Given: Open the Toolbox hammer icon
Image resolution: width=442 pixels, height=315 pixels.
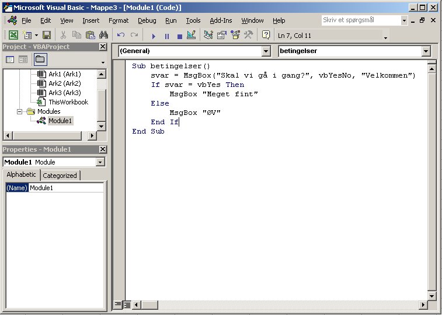Looking at the screenshot, I should tap(248, 35).
